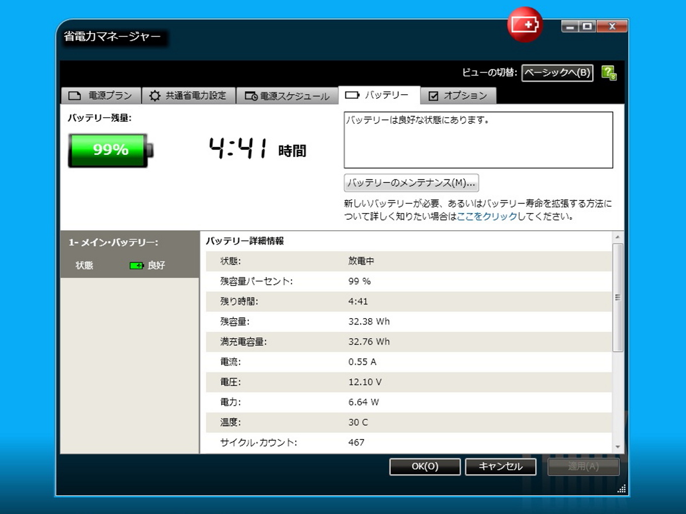
Task: Switch to the 共通省電力設定 tab
Action: [x=188, y=96]
